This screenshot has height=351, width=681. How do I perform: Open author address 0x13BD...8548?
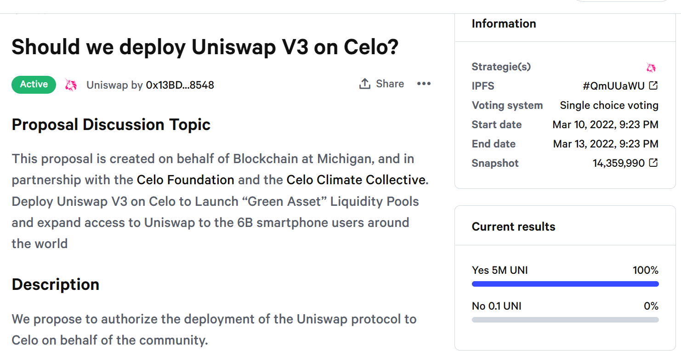point(180,85)
